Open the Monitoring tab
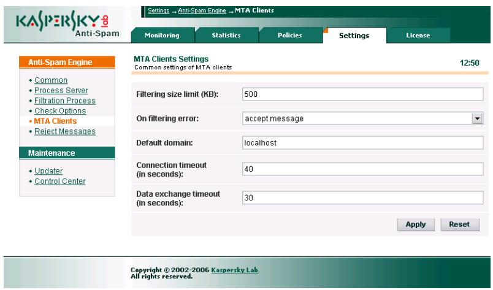The image size is (493, 290). [x=162, y=35]
